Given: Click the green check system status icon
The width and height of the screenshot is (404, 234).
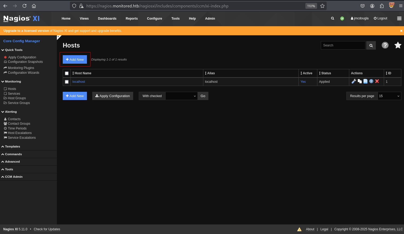Looking at the screenshot, I should [342, 18].
